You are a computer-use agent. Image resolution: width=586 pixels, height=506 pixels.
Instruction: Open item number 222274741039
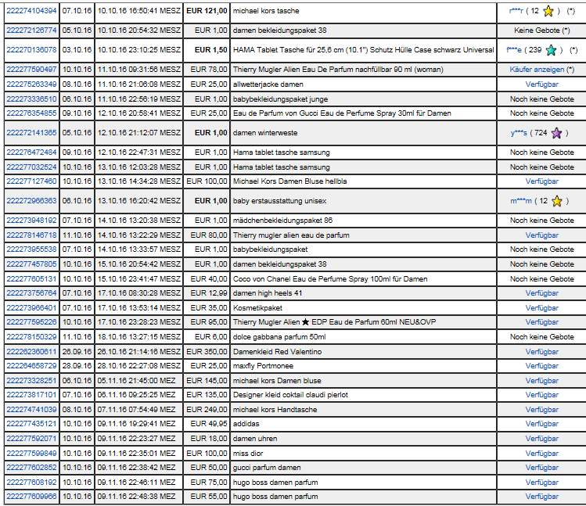click(31, 410)
